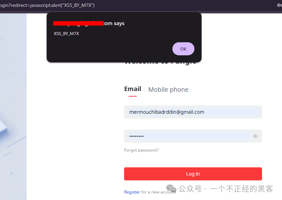
Task: Select the Email login tab
Action: tap(132, 89)
